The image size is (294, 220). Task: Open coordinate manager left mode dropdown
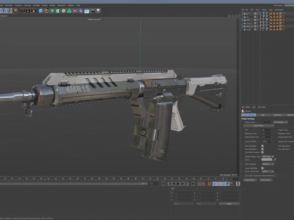click(x=183, y=204)
